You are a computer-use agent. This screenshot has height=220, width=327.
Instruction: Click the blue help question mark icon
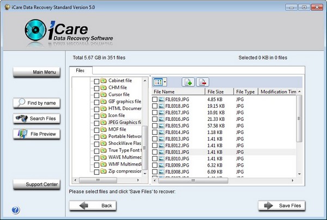click(x=15, y=210)
